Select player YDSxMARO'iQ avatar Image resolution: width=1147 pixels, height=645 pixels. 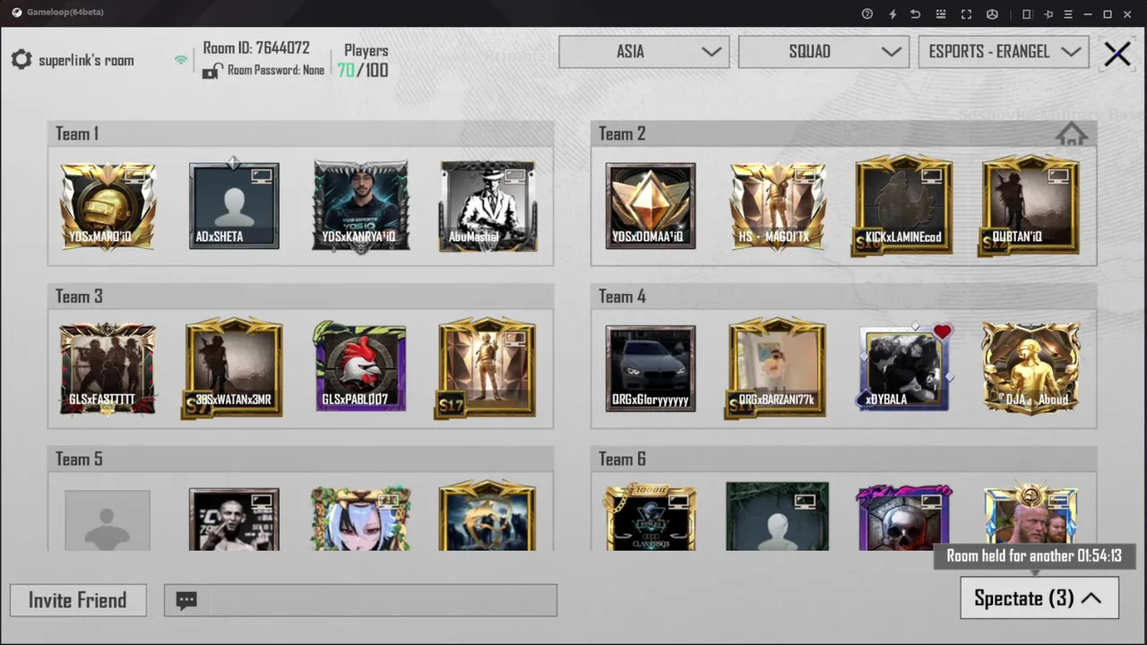click(108, 206)
